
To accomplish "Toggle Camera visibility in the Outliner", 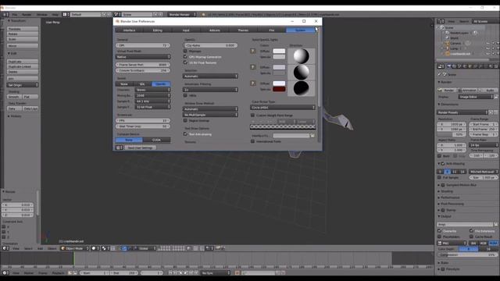I will tap(487, 44).
